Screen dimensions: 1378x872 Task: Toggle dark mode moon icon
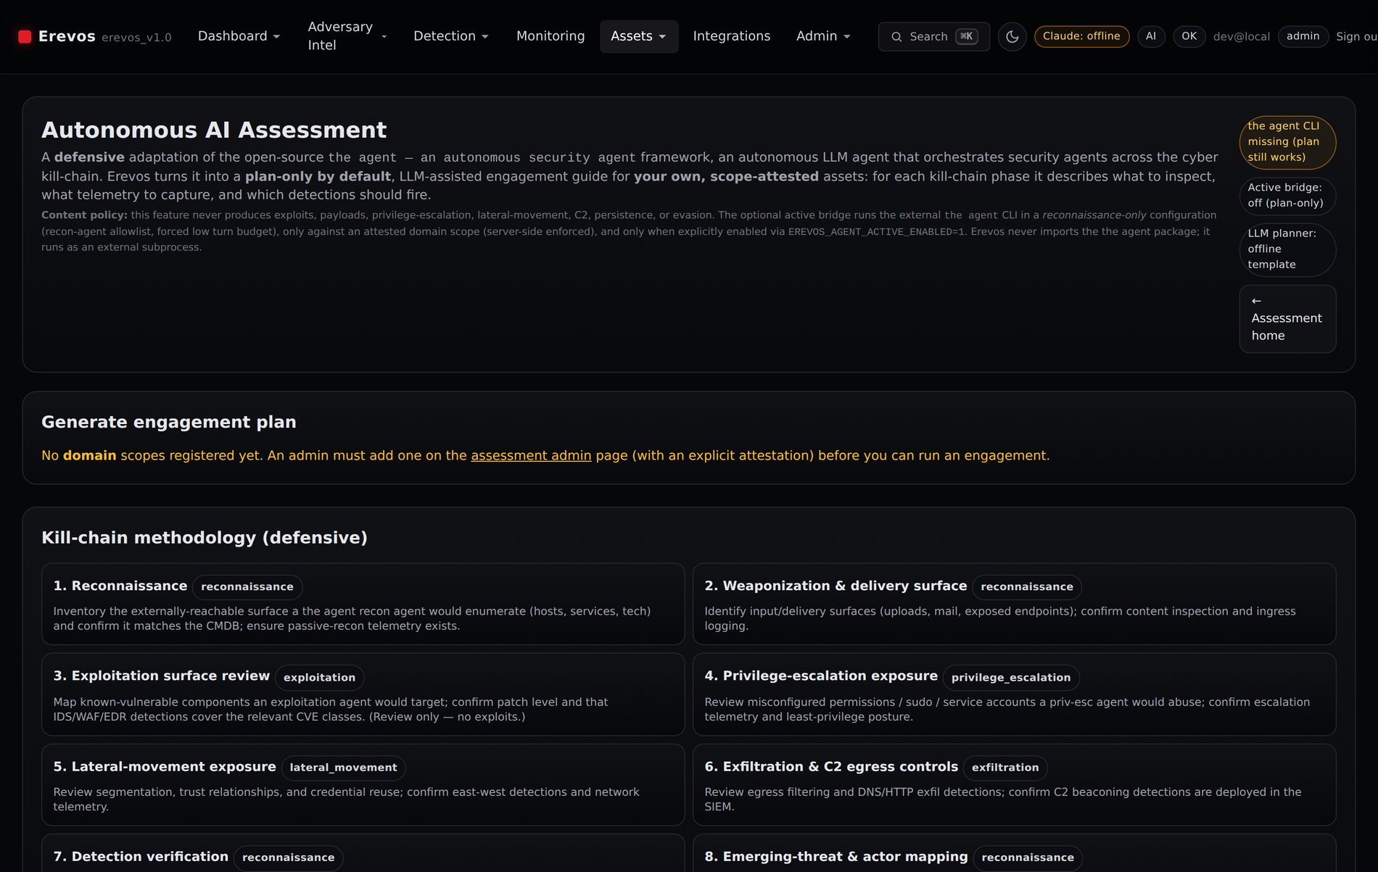pos(1012,36)
